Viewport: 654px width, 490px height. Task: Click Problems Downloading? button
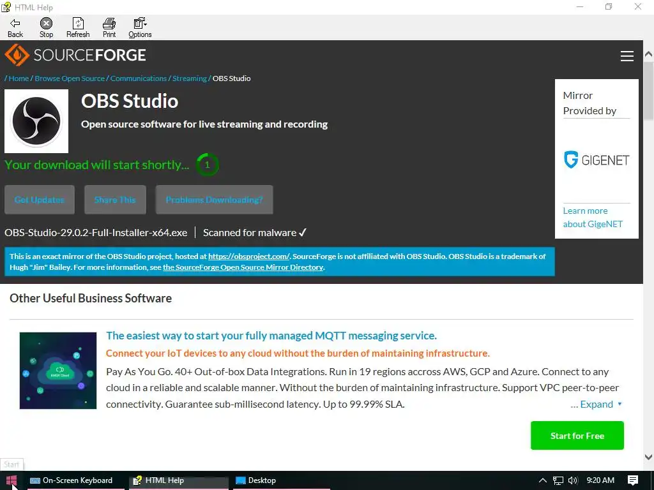(x=215, y=200)
